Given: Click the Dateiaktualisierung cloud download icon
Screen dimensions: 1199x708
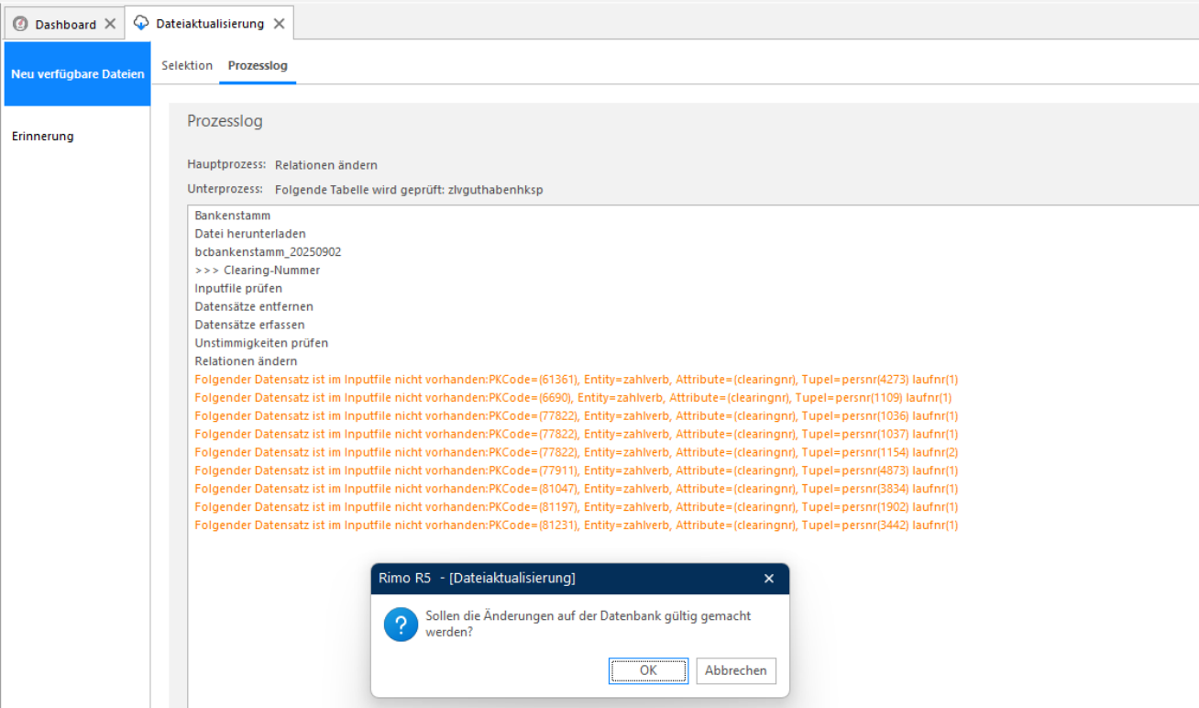Looking at the screenshot, I should (x=141, y=23).
